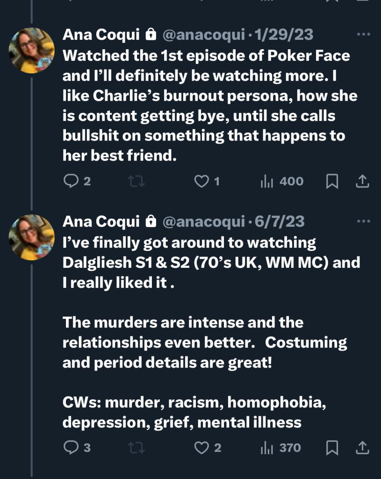Share the Dalgliesh tweet
Viewport: 381px width, 479px height.
(x=362, y=448)
